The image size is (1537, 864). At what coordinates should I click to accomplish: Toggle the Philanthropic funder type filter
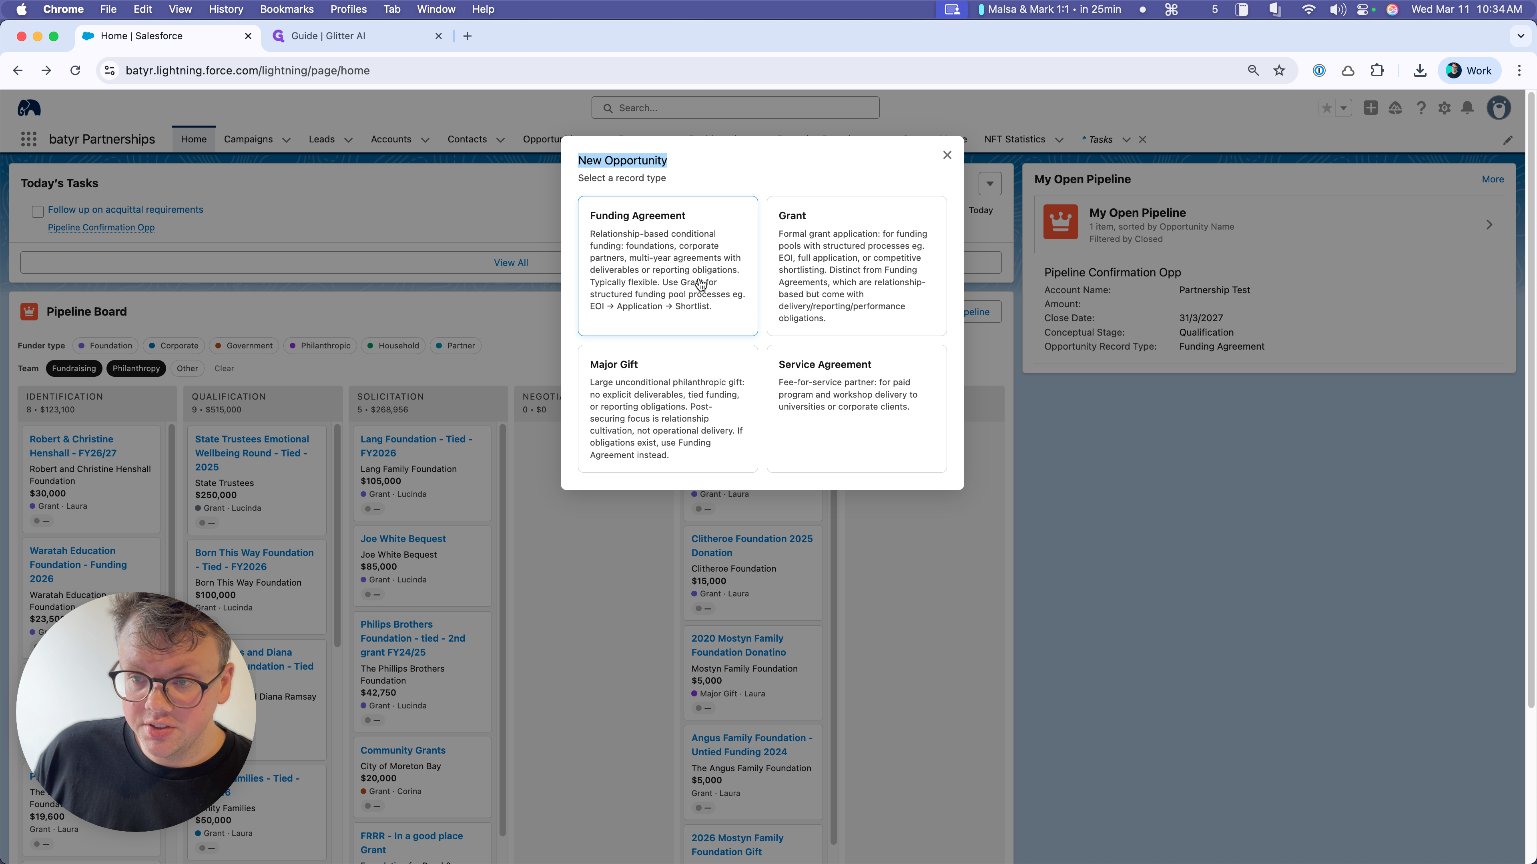pos(320,346)
